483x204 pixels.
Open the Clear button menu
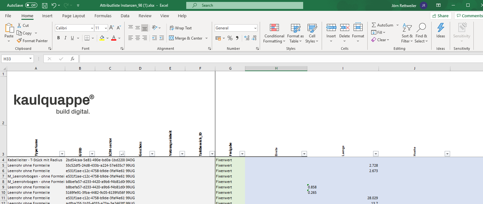pos(380,40)
